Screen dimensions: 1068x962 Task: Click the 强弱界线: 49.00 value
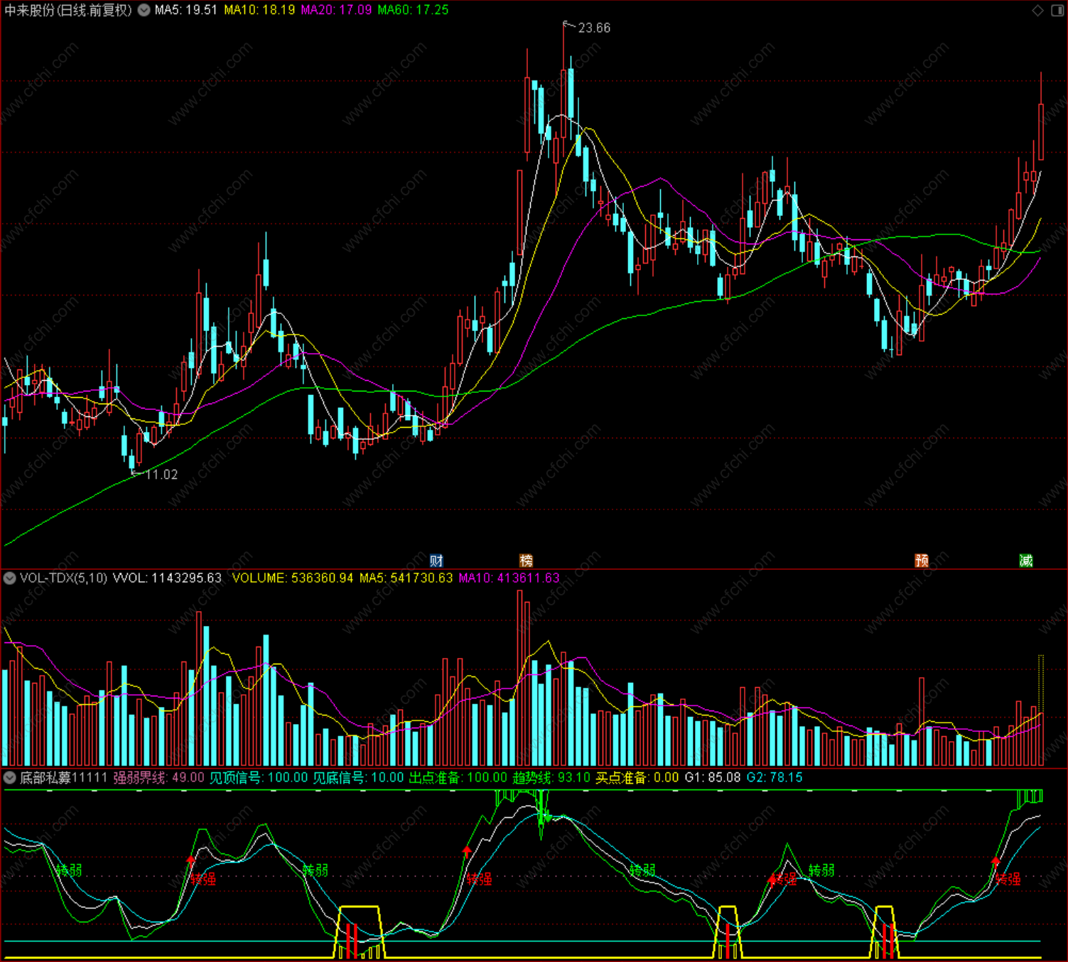click(x=158, y=778)
